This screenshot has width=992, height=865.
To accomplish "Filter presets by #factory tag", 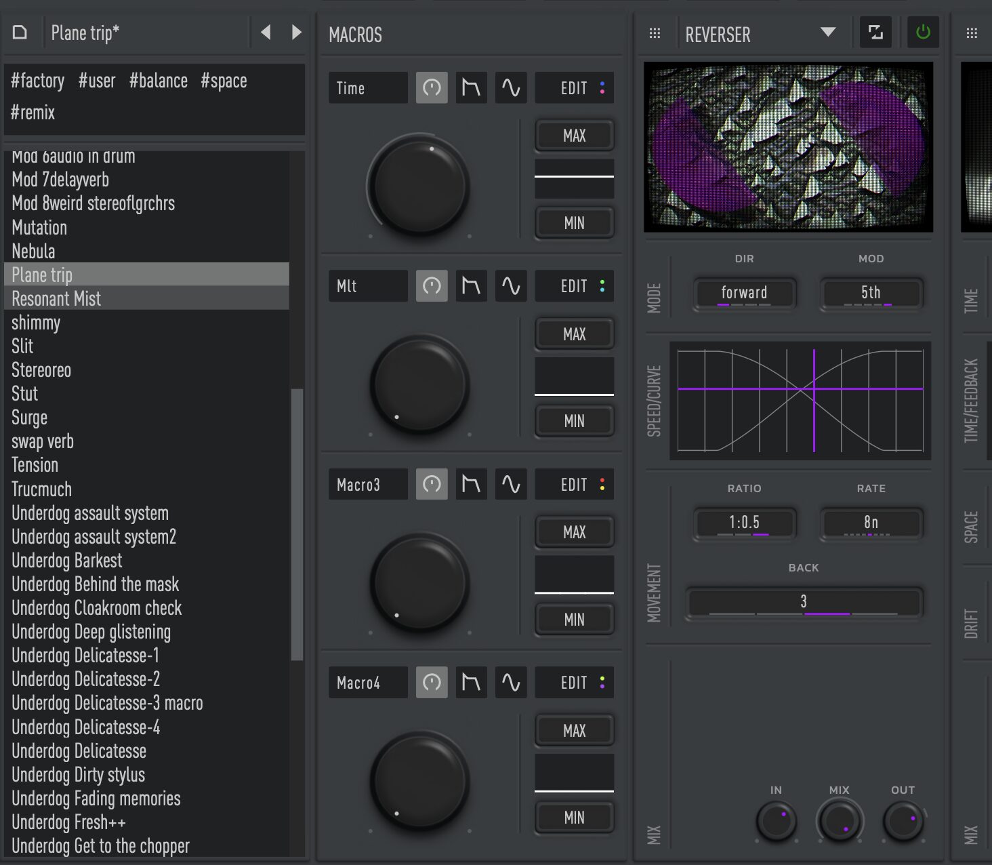I will tap(38, 81).
